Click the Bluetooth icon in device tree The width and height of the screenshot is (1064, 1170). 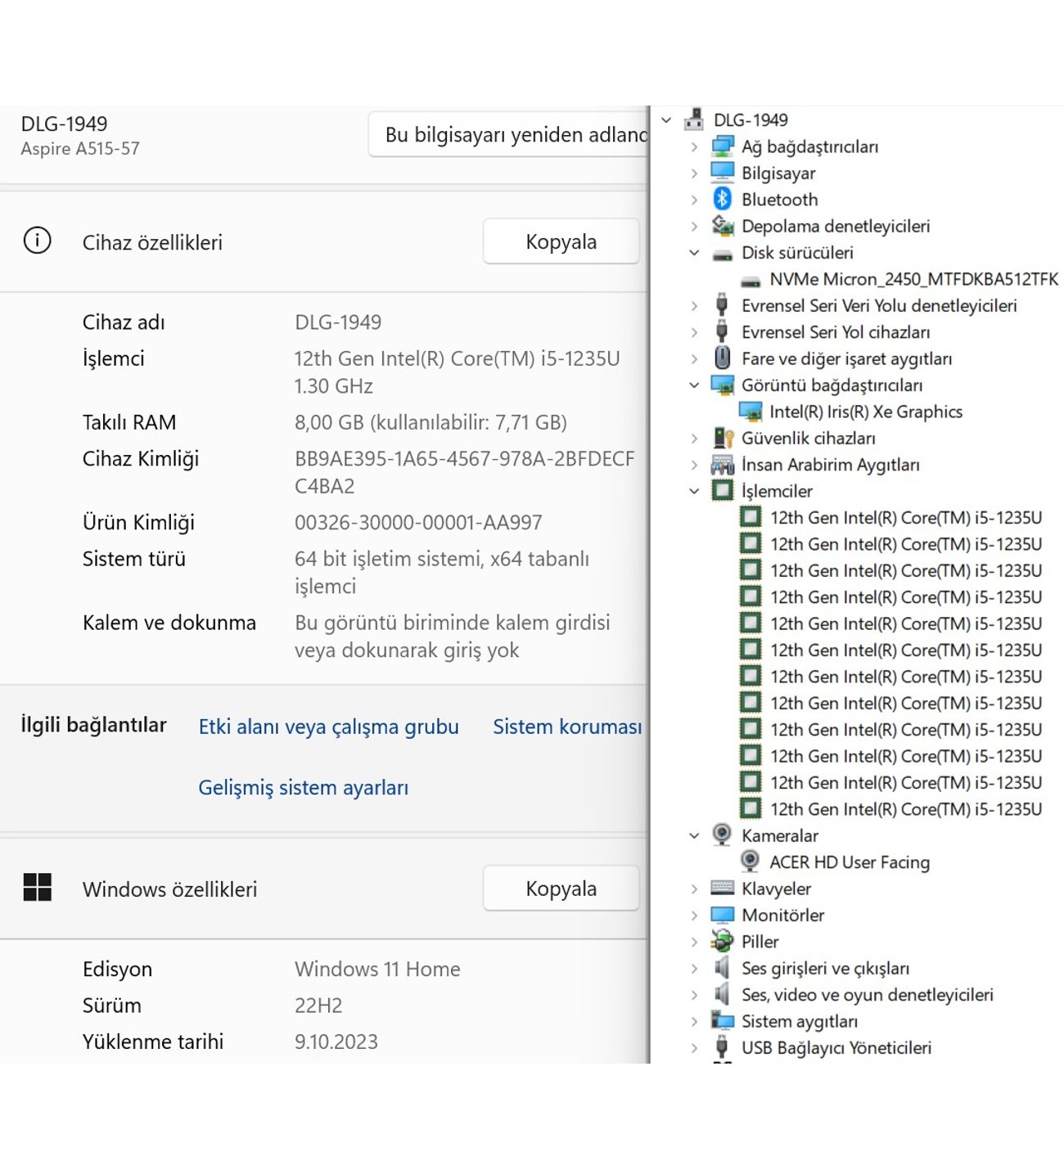(722, 199)
